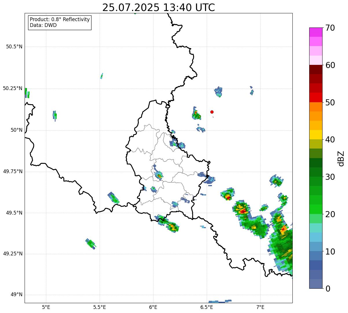Click the radar echo near 5.4°E 49.3°N
This screenshot has width=348, height=313.
[x=91, y=244]
